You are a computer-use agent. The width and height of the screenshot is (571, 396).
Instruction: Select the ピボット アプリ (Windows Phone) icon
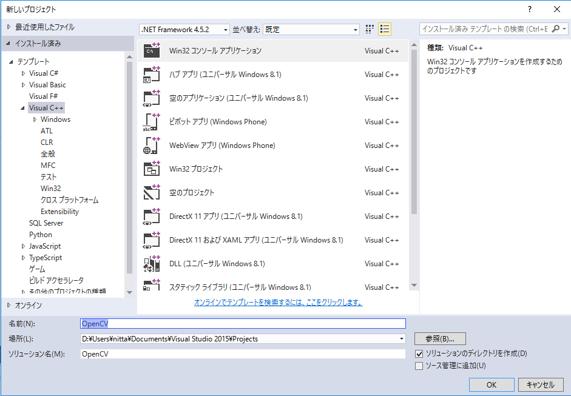click(152, 122)
